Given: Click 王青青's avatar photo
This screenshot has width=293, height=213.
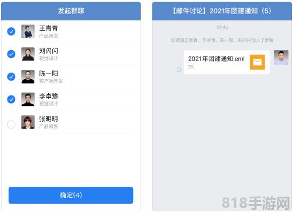Looking at the screenshot, I should 28,31.
